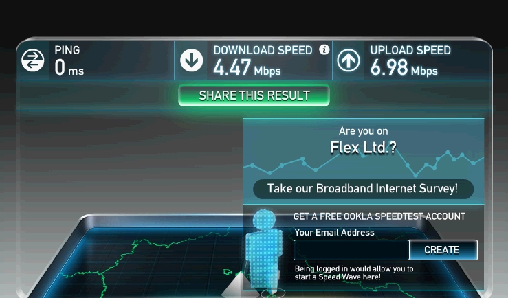Click the line graph in survey panel

click(364, 163)
